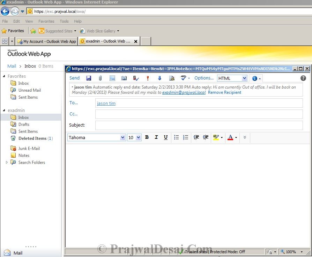Go back with the browser Back button

5,11
